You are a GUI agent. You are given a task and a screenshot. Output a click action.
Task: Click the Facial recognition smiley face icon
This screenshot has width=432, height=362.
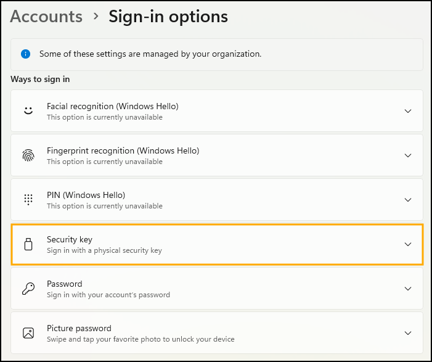28,111
